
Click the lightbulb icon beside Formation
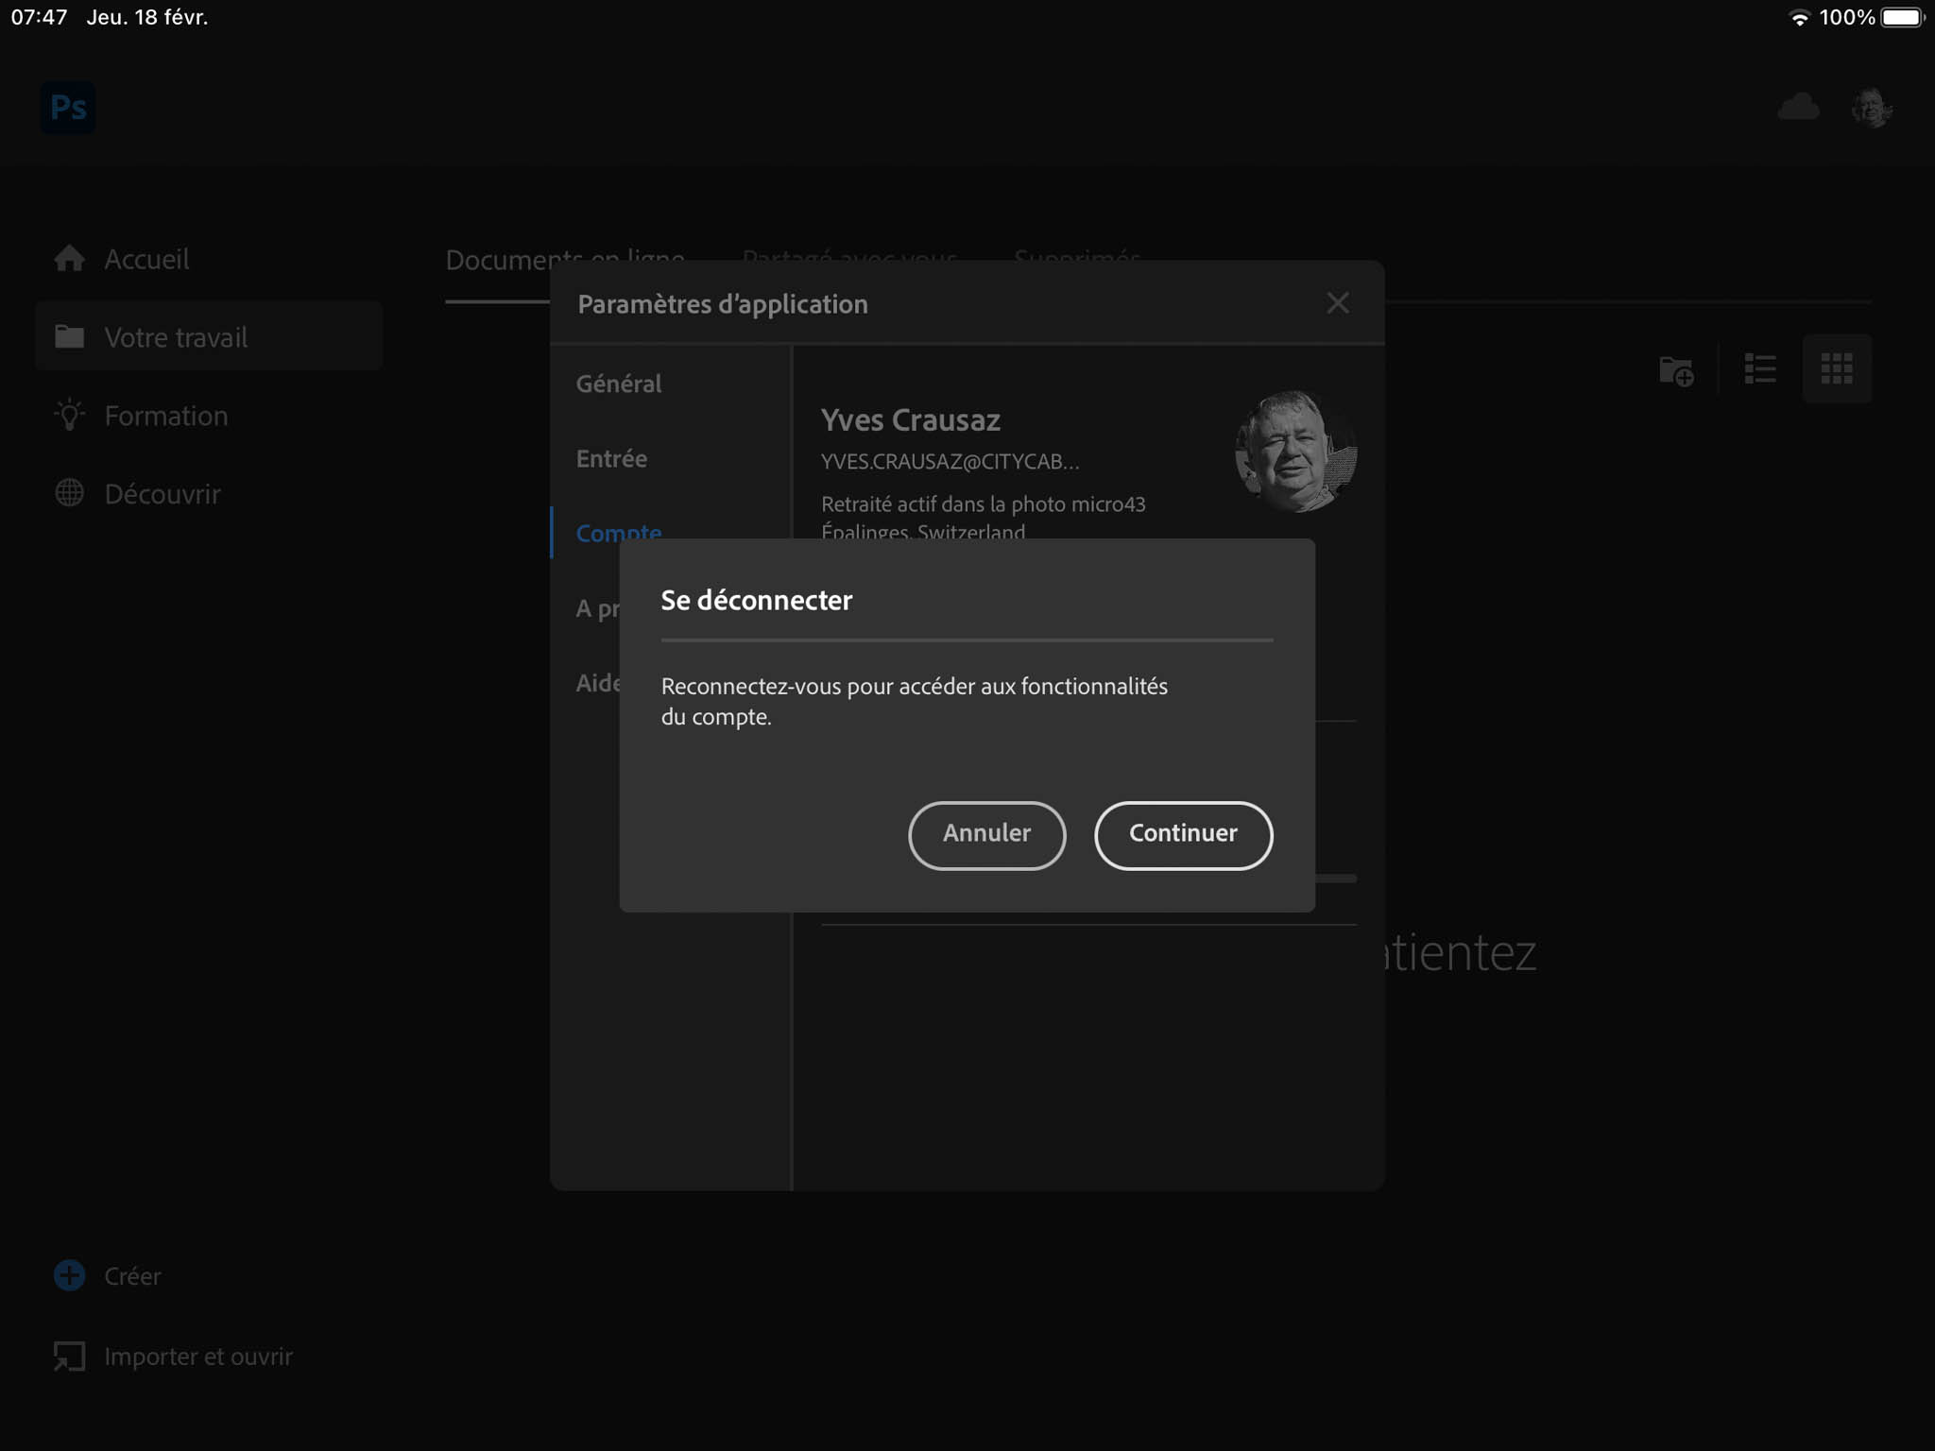pos(69,415)
